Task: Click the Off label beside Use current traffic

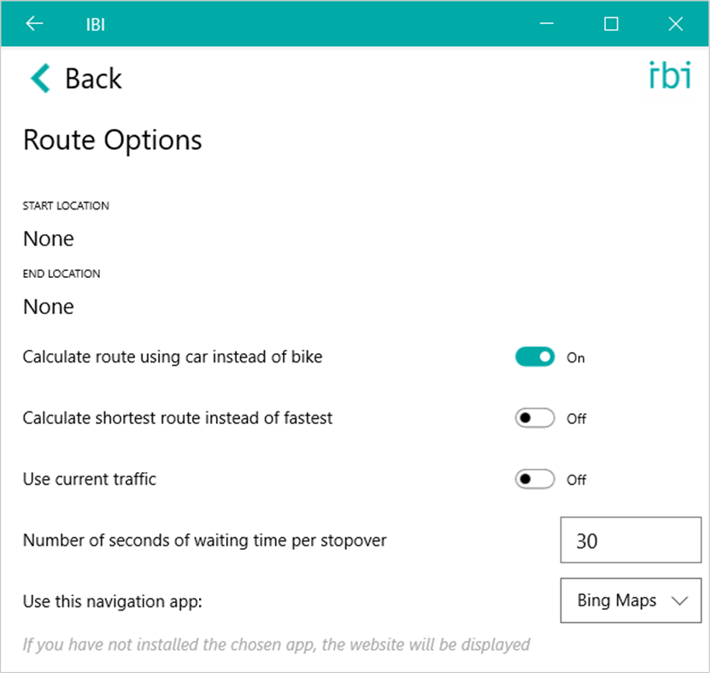Action: tap(576, 480)
